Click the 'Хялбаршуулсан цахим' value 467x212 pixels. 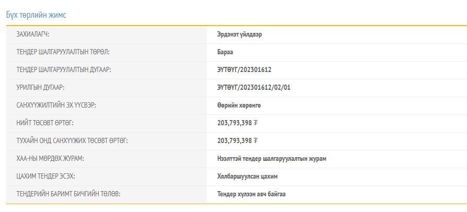click(x=247, y=176)
